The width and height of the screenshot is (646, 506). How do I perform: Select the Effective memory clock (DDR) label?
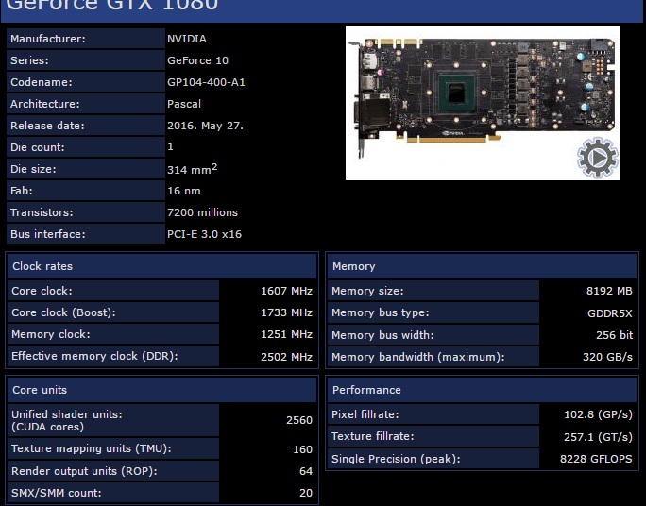coord(94,356)
